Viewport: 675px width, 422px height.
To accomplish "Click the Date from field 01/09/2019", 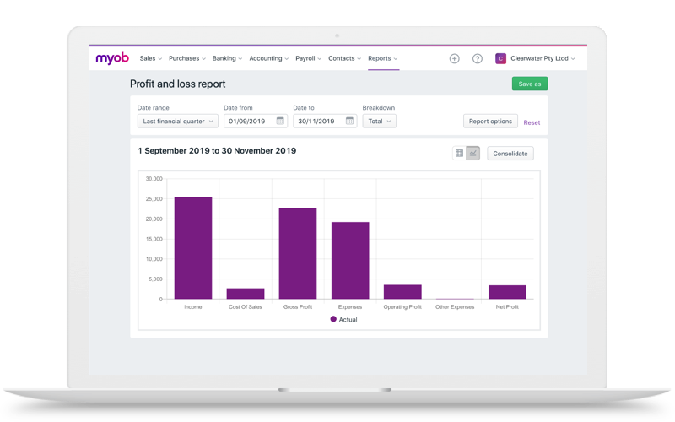I will click(x=256, y=121).
